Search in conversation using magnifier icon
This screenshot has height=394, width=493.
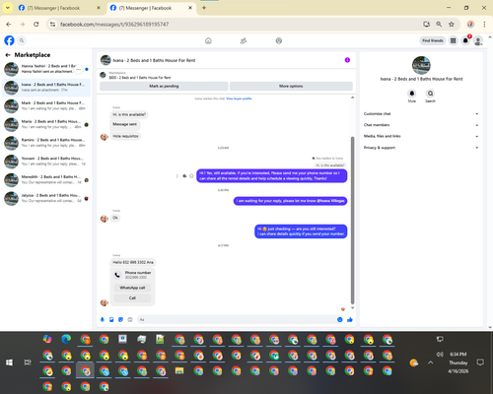coord(430,94)
